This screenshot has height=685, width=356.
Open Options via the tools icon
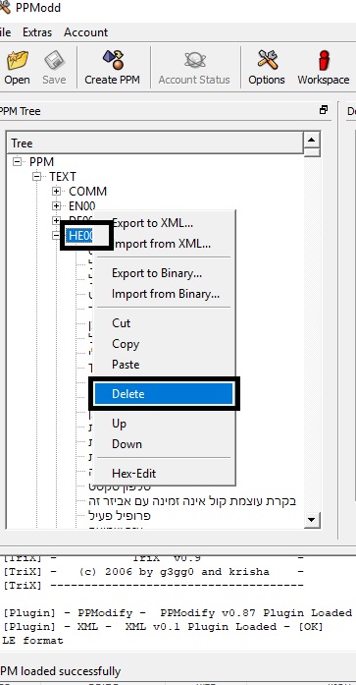pyautogui.click(x=267, y=60)
